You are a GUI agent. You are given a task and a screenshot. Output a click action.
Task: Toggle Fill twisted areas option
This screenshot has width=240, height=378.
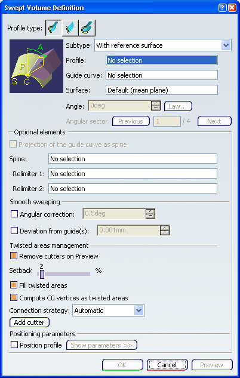coord(14,285)
